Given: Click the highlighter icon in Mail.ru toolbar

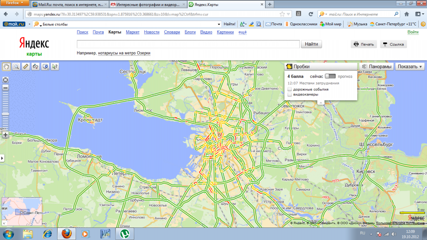Looking at the screenshot, I should (x=251, y=24).
